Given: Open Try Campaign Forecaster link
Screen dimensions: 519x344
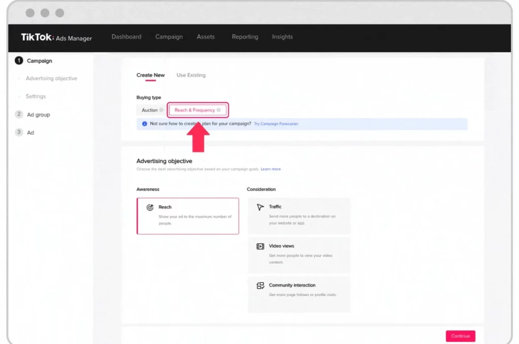Looking at the screenshot, I should (x=276, y=123).
